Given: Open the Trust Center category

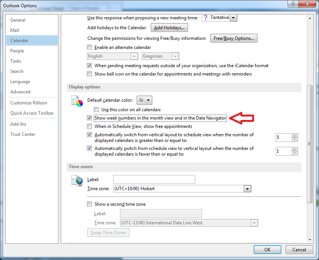Looking at the screenshot, I should coord(32,134).
